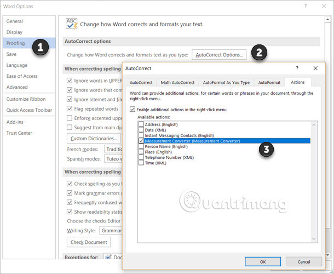Viewport: 334px width, 274px height.
Task: Open the Quick Access Toolbar category
Action: pos(29,110)
